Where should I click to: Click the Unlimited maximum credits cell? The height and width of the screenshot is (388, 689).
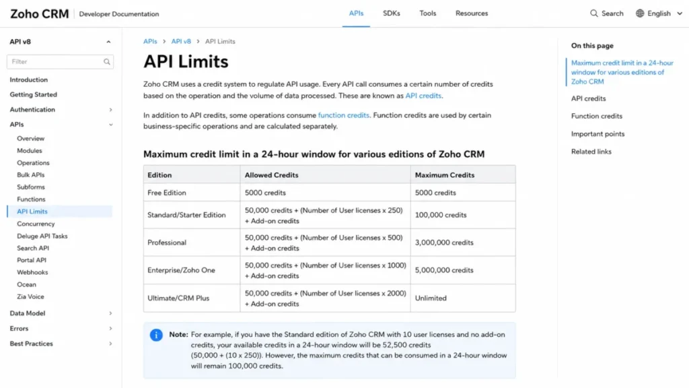coord(463,298)
